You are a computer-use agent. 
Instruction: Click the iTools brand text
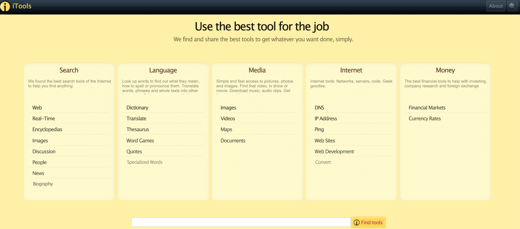pos(22,6)
